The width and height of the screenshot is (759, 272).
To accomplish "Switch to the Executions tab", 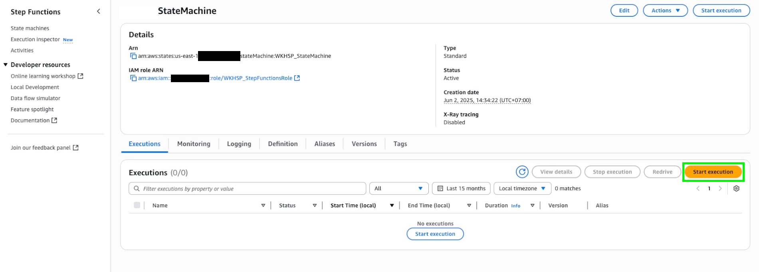I will pyautogui.click(x=145, y=144).
